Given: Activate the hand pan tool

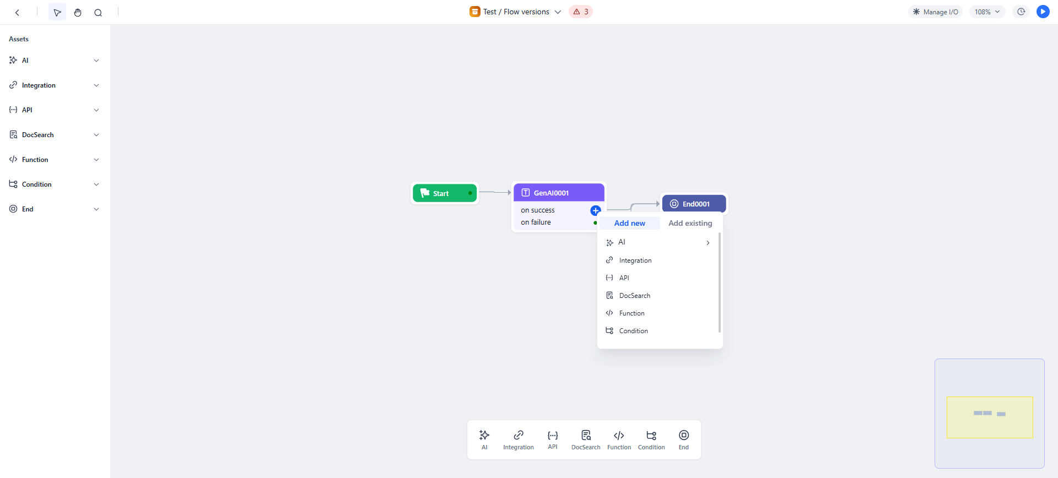Looking at the screenshot, I should (78, 12).
